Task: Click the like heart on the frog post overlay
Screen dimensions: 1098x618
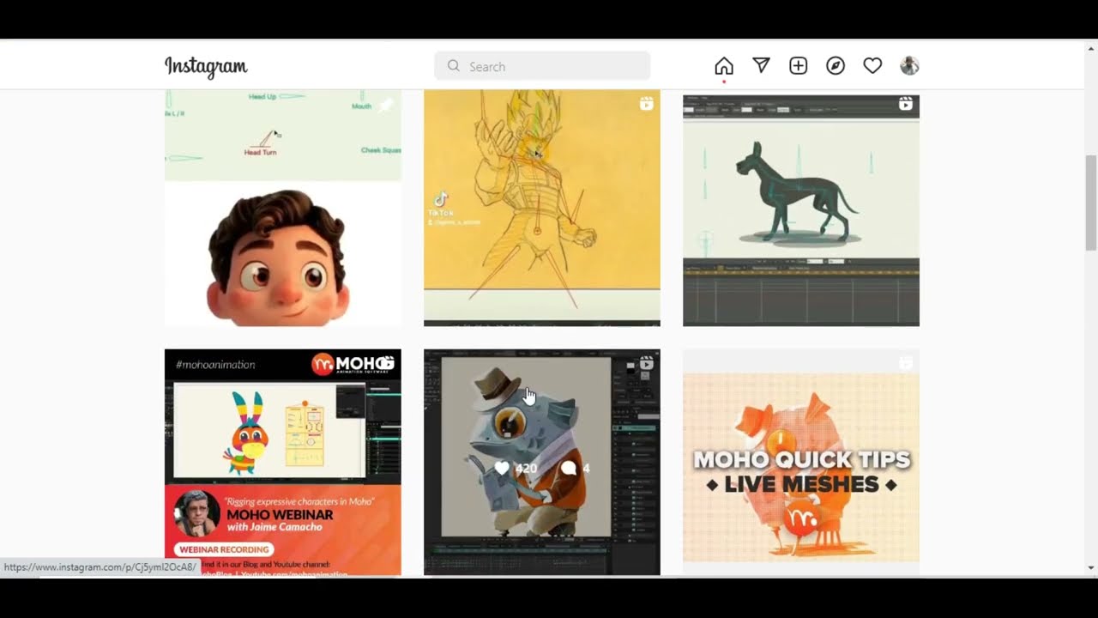Action: 502,468
